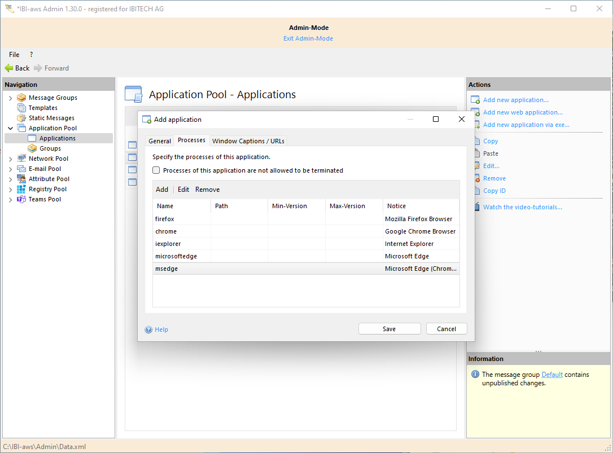Expand the E-mail Pool tree node
Image resolution: width=613 pixels, height=453 pixels.
[10, 169]
